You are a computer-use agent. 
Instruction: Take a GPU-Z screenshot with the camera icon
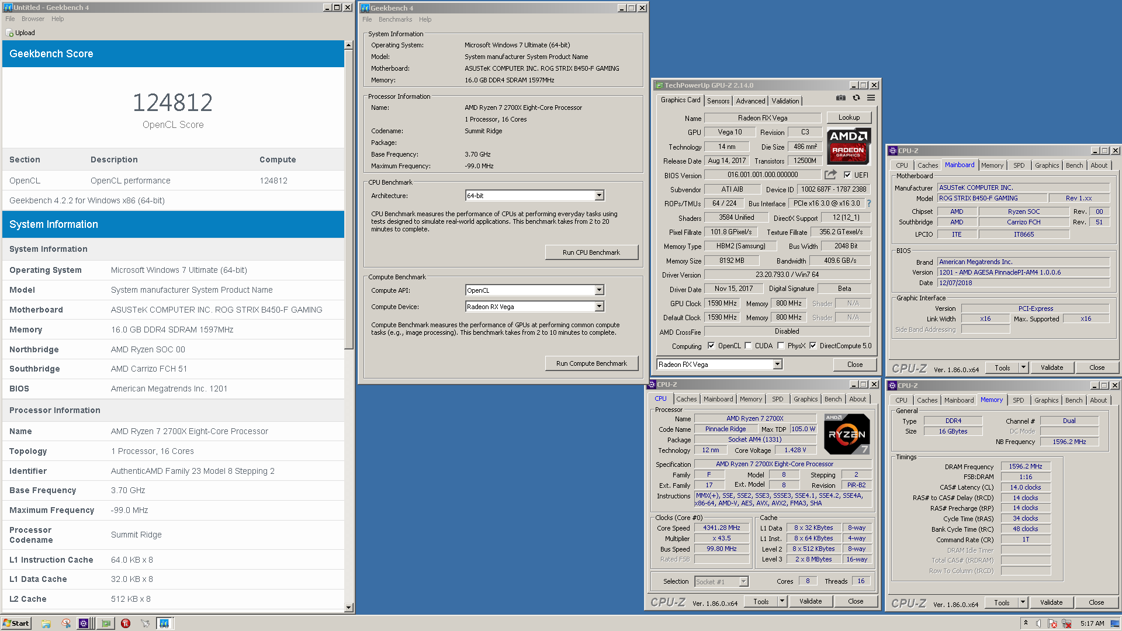(x=840, y=98)
